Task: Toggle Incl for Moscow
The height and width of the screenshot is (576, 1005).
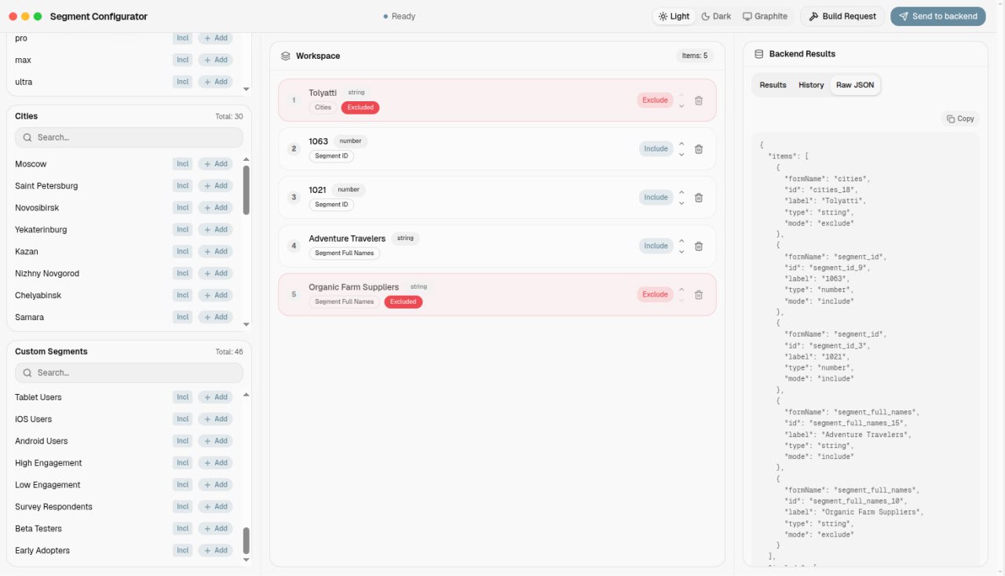Action: [x=183, y=164]
